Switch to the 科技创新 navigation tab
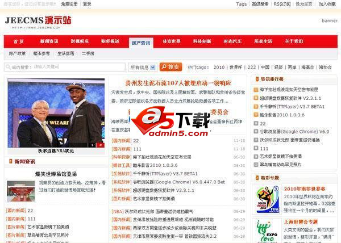The height and width of the screenshot is (243, 341). 202,41
